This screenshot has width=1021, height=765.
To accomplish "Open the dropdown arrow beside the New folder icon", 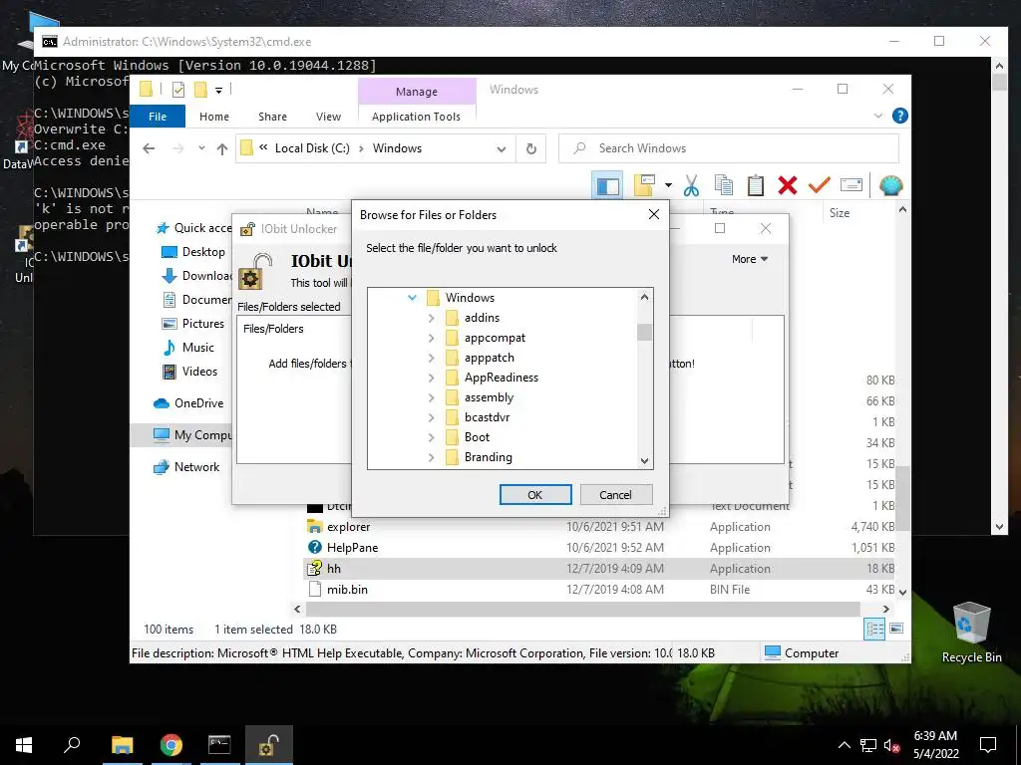I will (668, 186).
